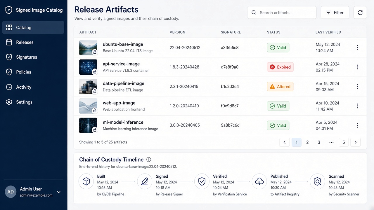Click the Verified shield icon in timeline
374x210 pixels.
[x=202, y=181]
